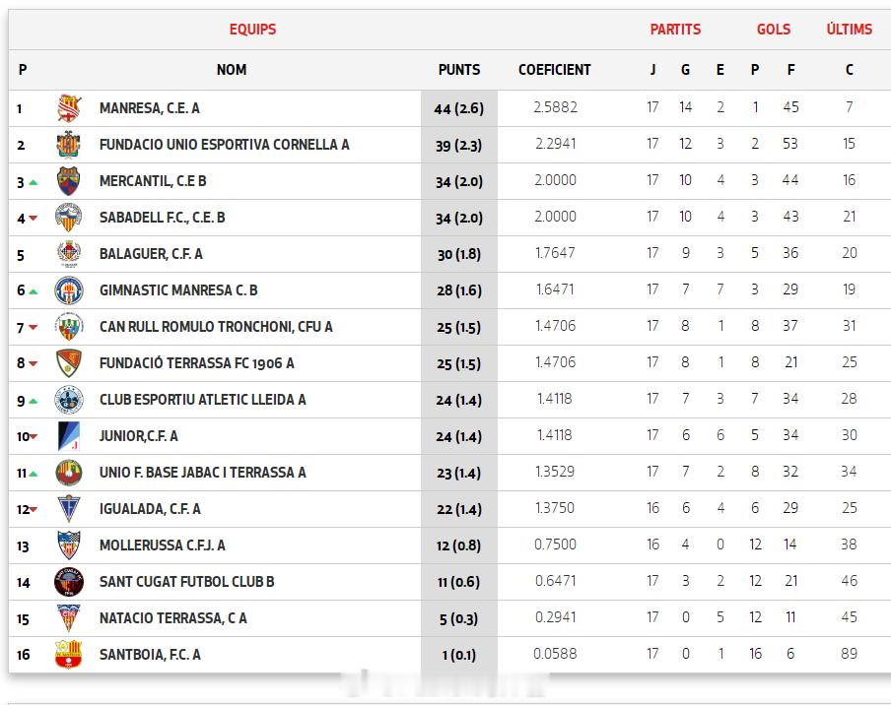Select the Mercantil C.E B crest

(69, 181)
